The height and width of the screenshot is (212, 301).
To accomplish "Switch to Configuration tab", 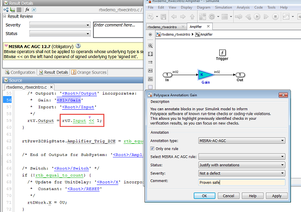I will [x=21, y=72].
